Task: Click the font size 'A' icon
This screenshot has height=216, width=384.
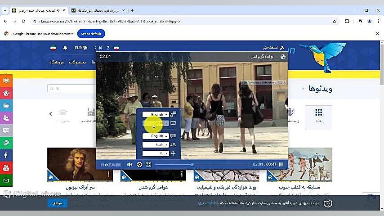Action: (x=173, y=144)
